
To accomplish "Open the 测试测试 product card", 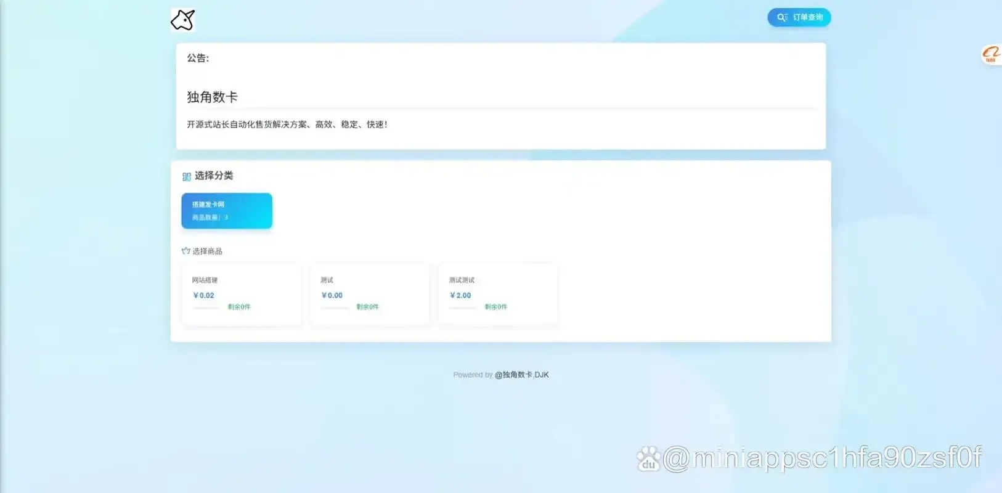I will 498,294.
